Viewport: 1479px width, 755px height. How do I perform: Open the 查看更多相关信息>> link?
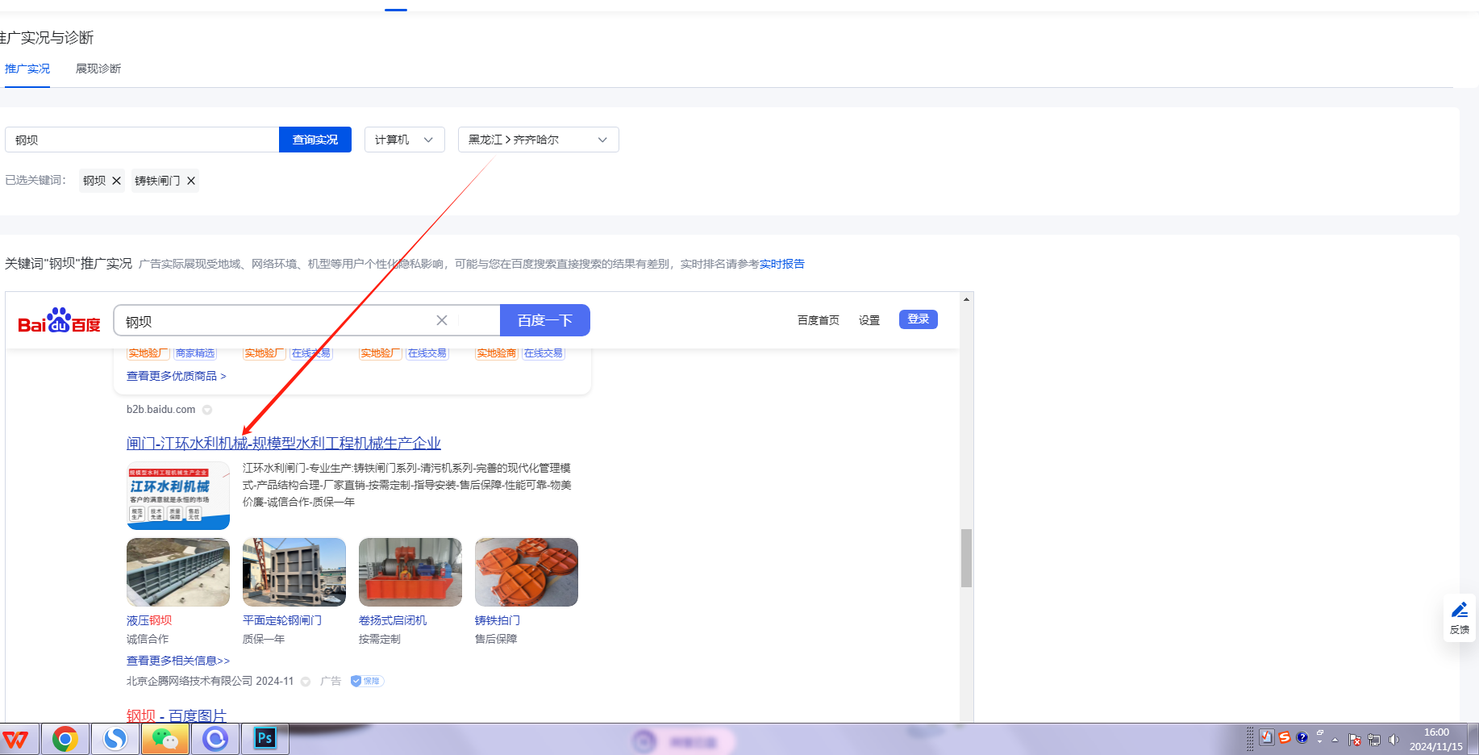(178, 661)
